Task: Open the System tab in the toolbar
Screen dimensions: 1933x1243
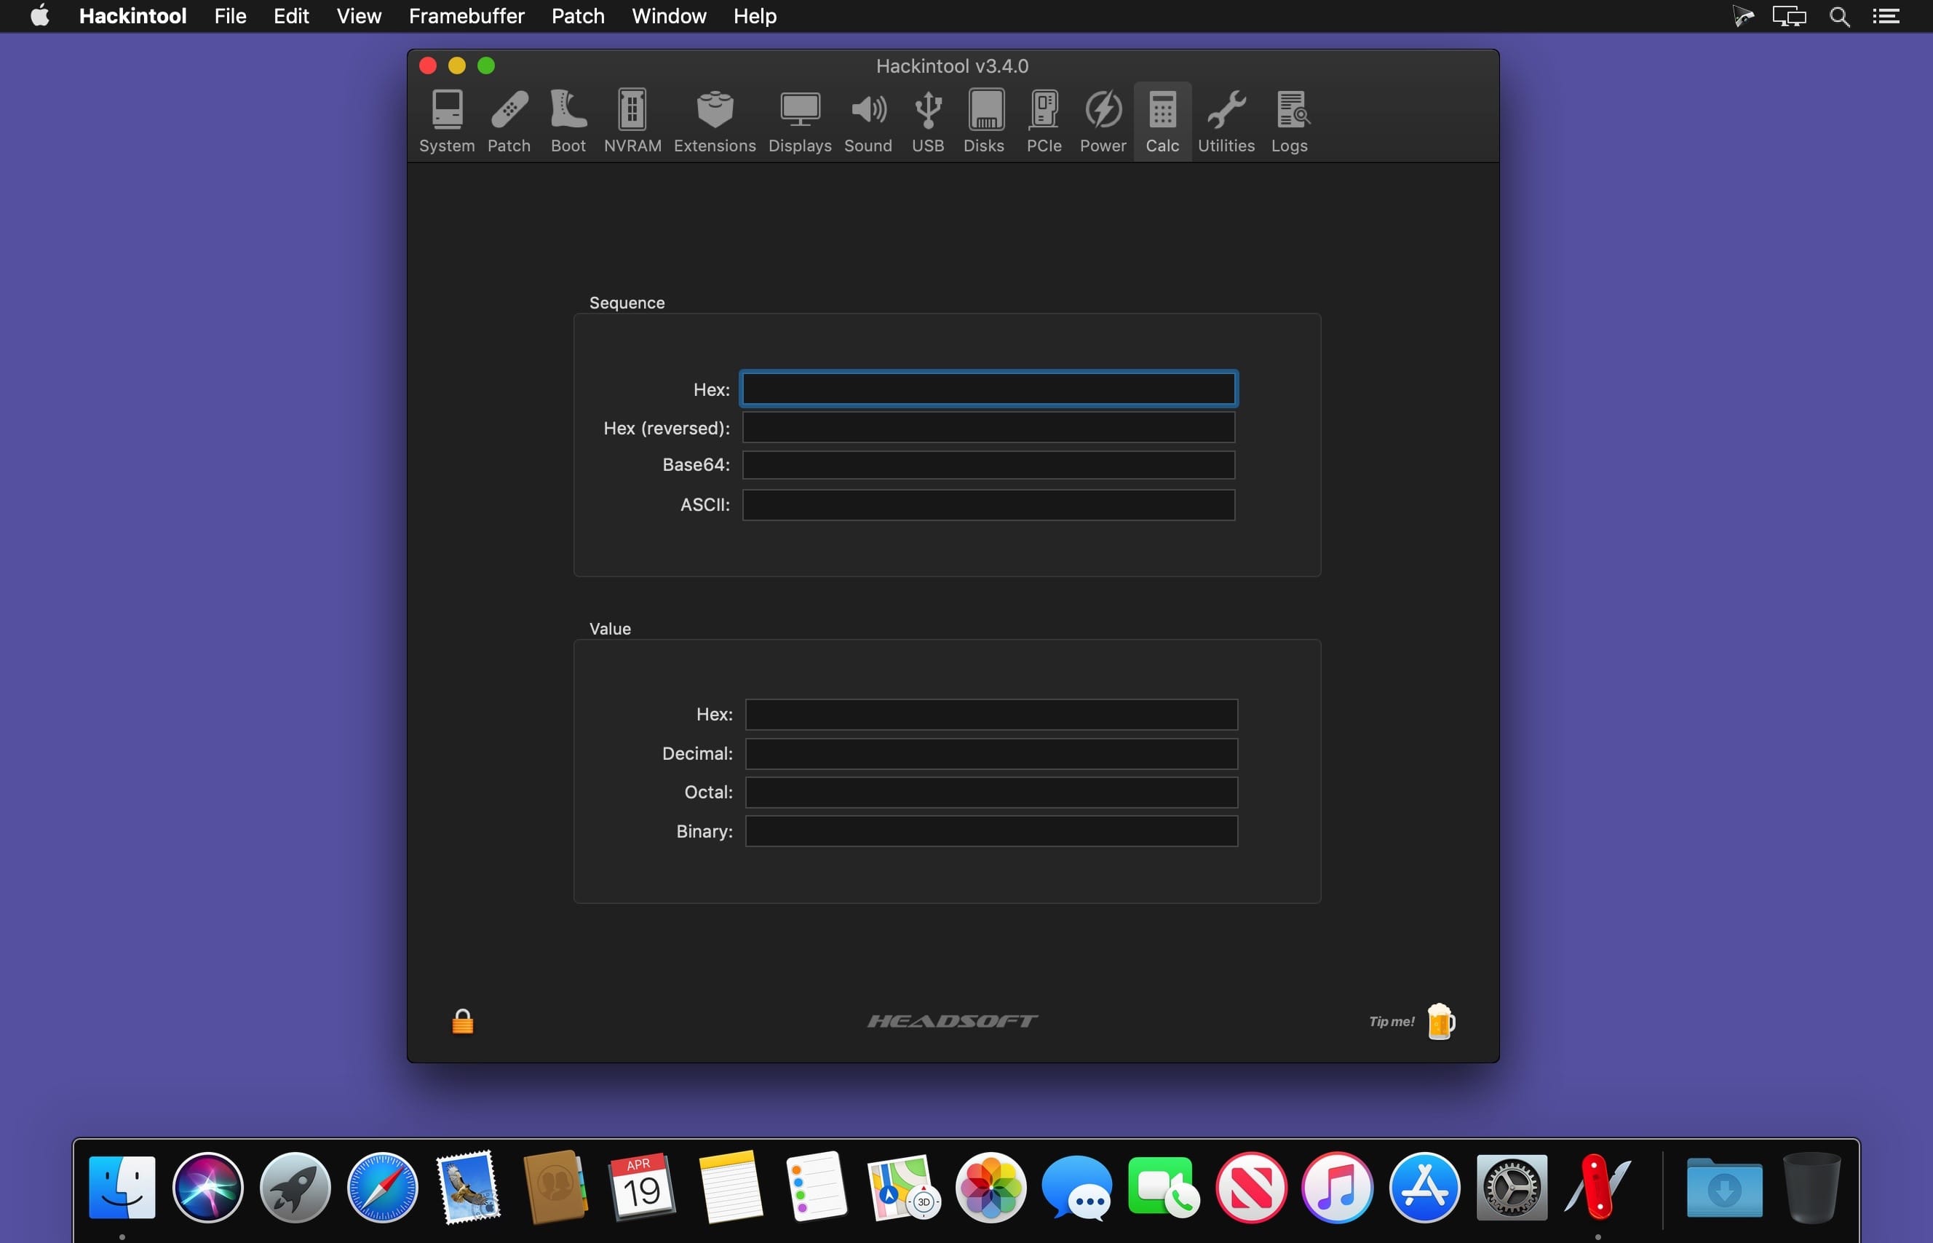Action: pos(446,121)
